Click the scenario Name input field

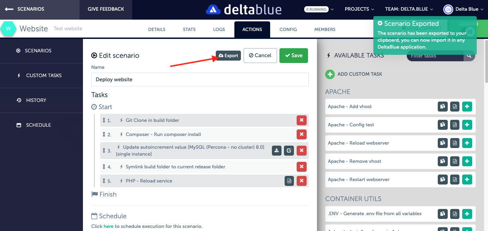(200, 80)
